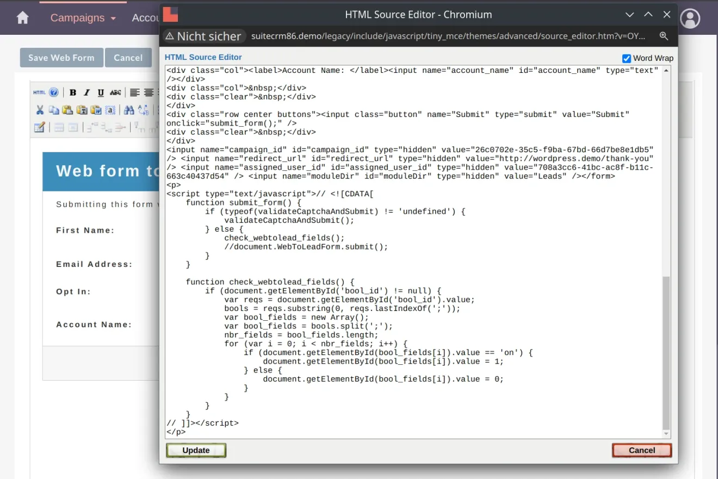This screenshot has height=479, width=718.
Task: Open the TinyMCE help icon
Action: click(53, 92)
